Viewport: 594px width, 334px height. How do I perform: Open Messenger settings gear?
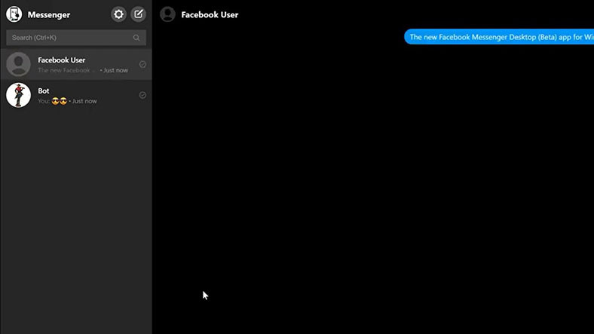pos(118,14)
